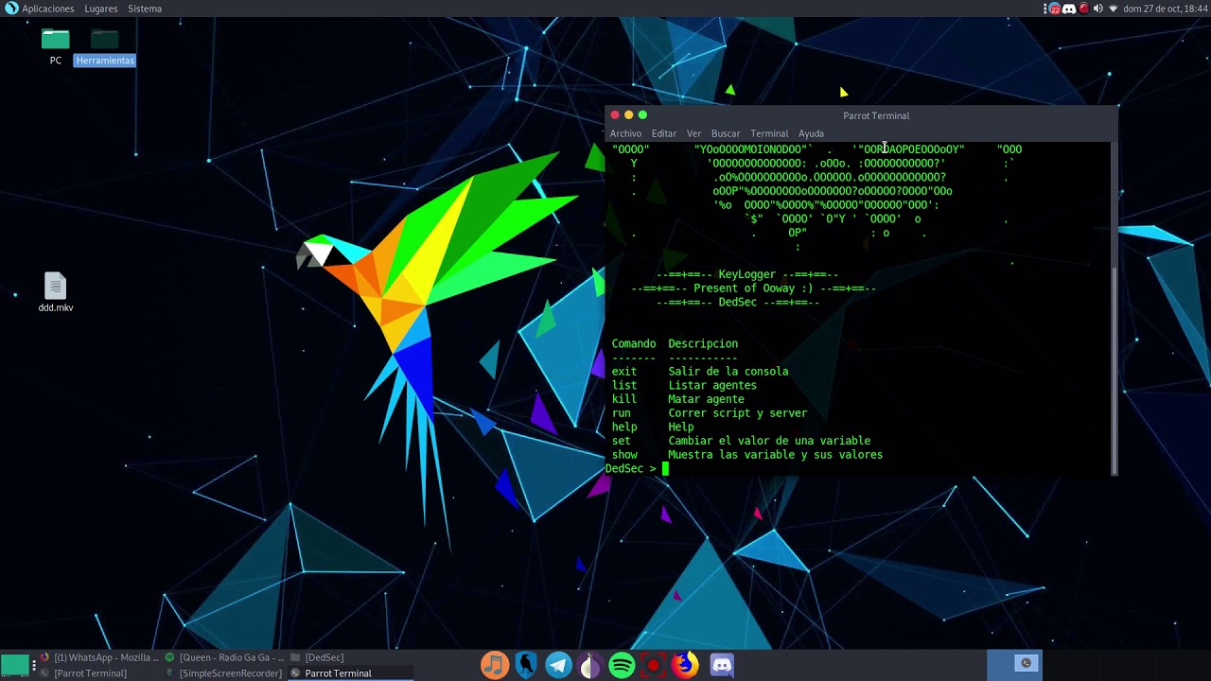
Task: Open the terminal's Ver menu
Action: [x=693, y=133]
